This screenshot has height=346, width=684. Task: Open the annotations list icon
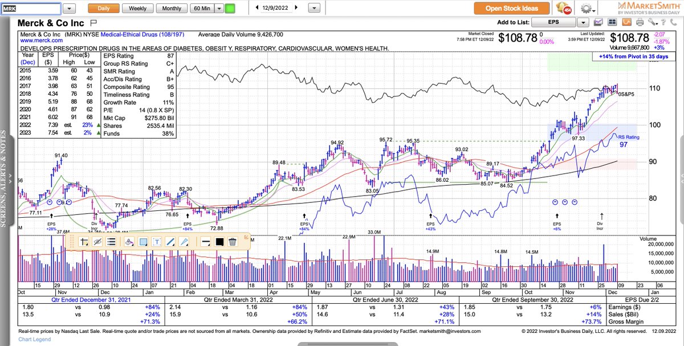click(111, 242)
